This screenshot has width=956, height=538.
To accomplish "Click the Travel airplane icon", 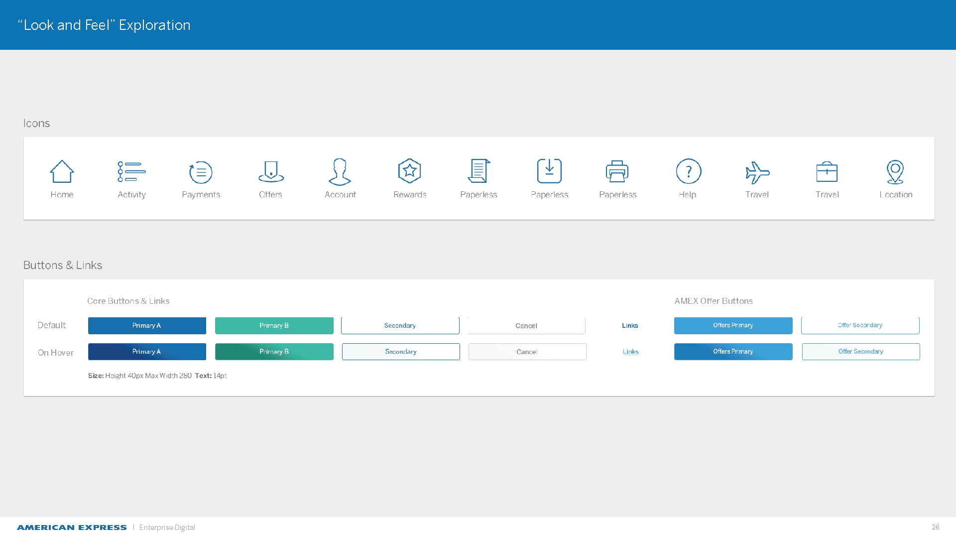I will [757, 172].
